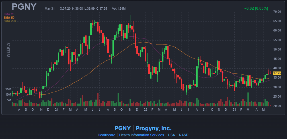Click the PGNY ticker link below chart
The height and width of the screenshot is (139, 287).
click(123, 128)
